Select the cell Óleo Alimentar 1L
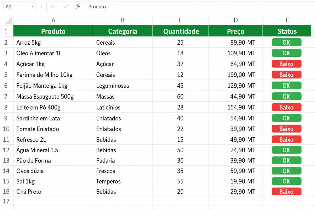This screenshot has height=210, width=315. pyautogui.click(x=53, y=53)
